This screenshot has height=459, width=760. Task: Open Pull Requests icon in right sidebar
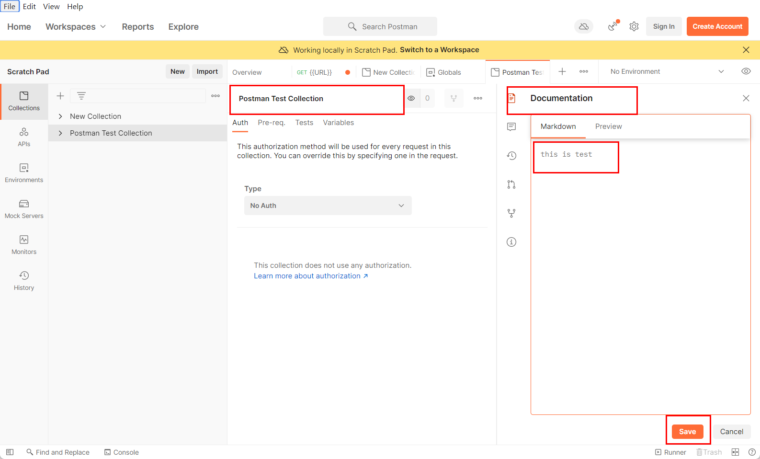(511, 184)
